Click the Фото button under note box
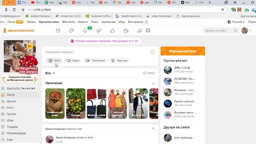This screenshot has height=144, width=256. 54,60
